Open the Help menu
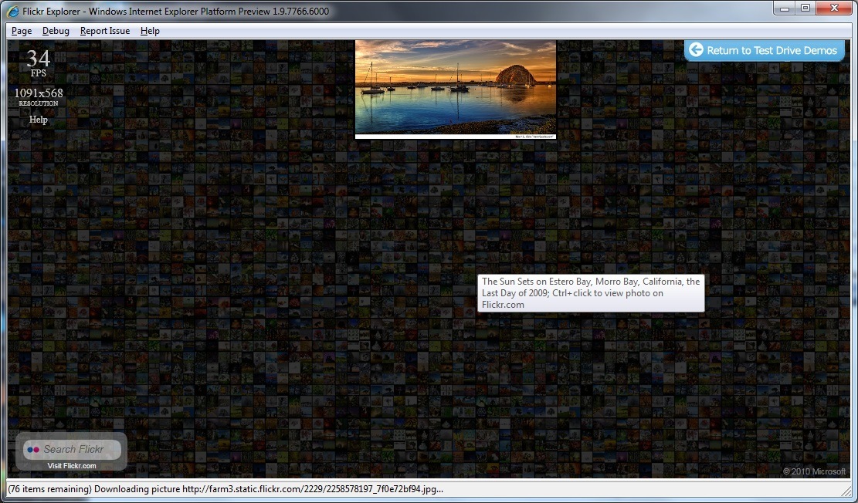858x503 pixels. tap(150, 31)
